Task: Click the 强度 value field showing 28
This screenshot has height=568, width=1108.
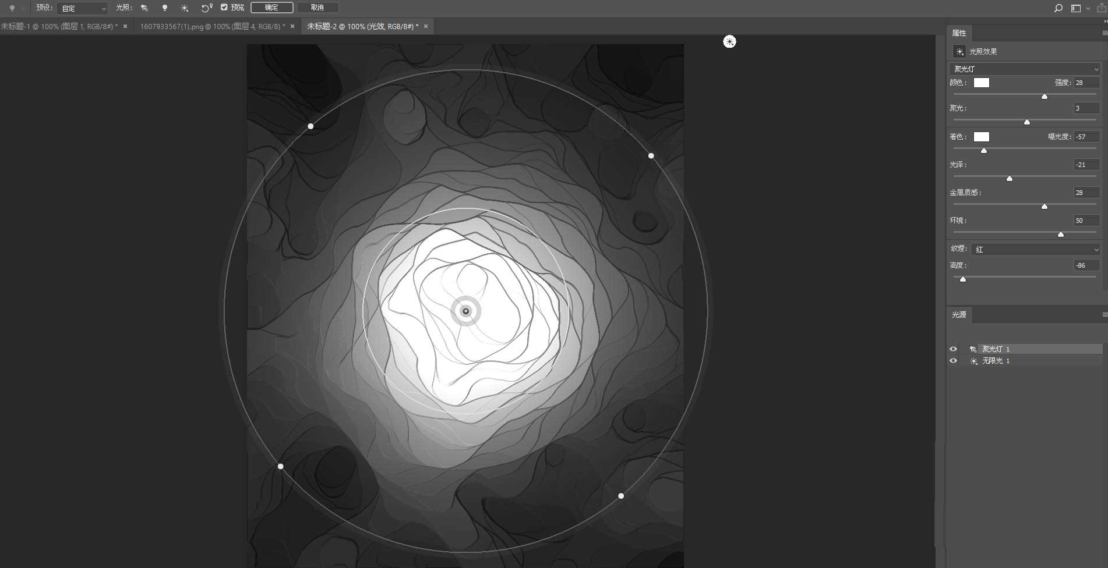Action: click(1087, 83)
